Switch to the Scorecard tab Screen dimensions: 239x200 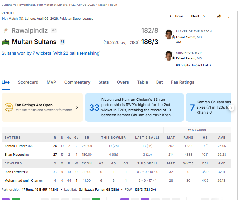28,82
